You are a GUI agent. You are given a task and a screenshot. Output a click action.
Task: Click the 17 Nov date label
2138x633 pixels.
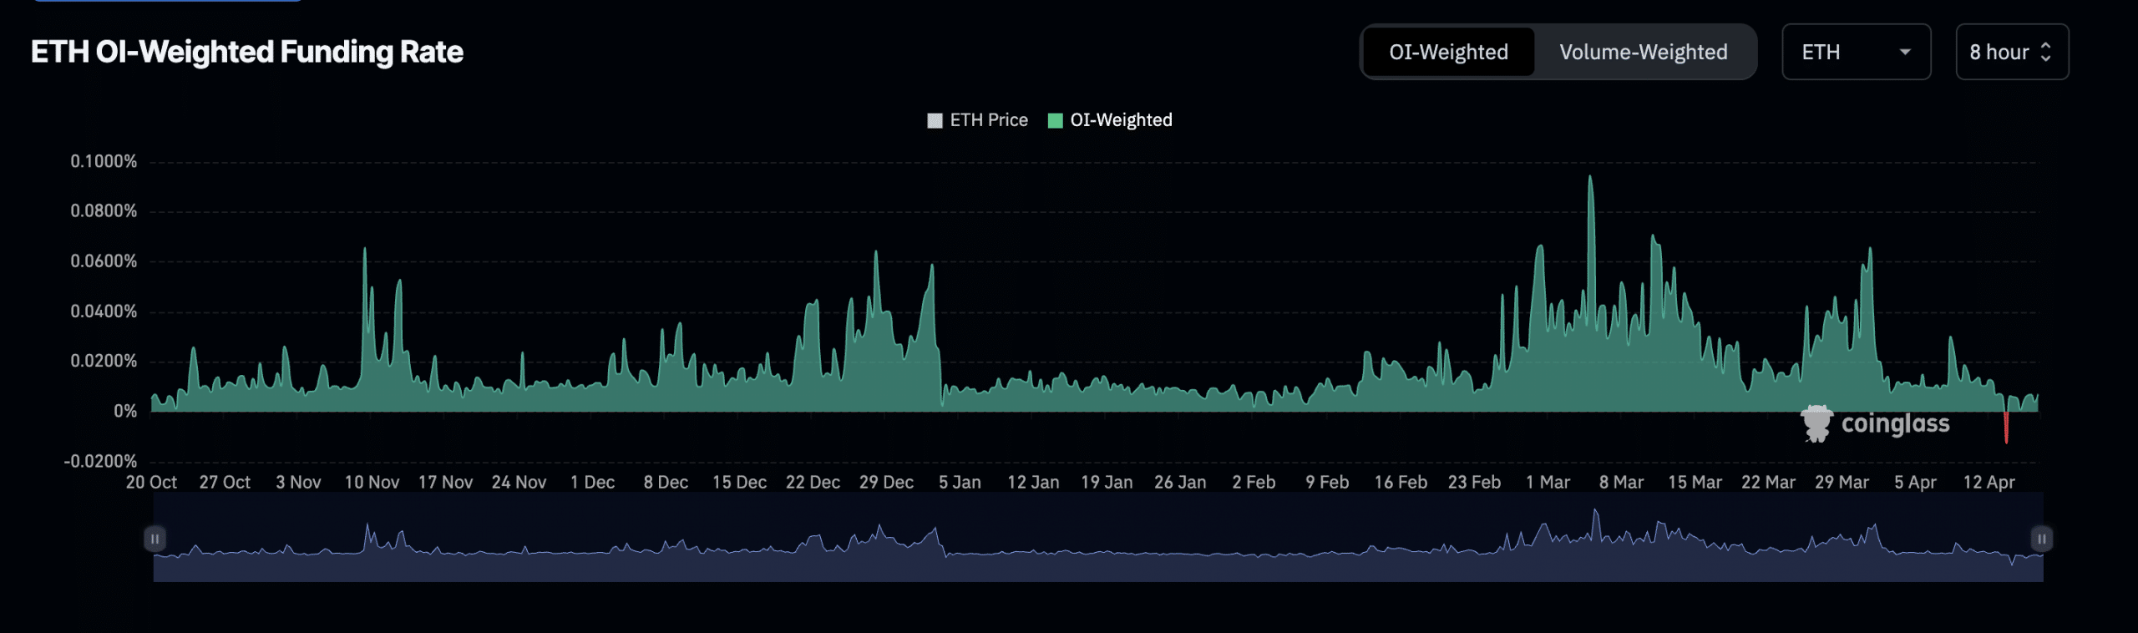(x=445, y=483)
